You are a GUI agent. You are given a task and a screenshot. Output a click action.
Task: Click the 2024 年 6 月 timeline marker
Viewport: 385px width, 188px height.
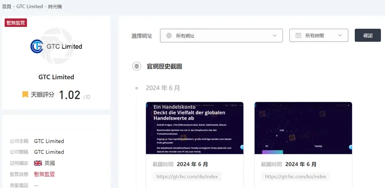tap(137, 88)
